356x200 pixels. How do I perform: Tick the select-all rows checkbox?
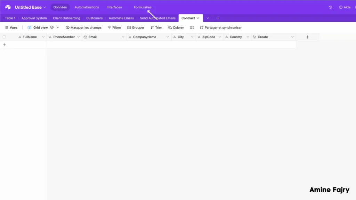(x=4, y=37)
